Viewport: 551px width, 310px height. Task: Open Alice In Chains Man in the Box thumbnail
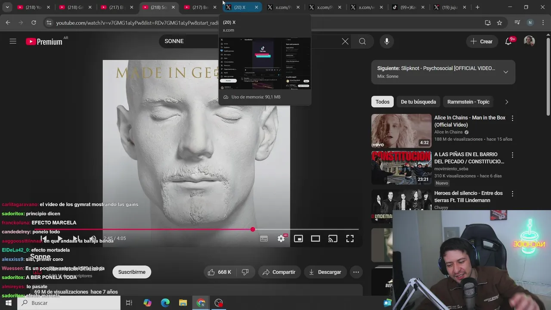click(401, 131)
